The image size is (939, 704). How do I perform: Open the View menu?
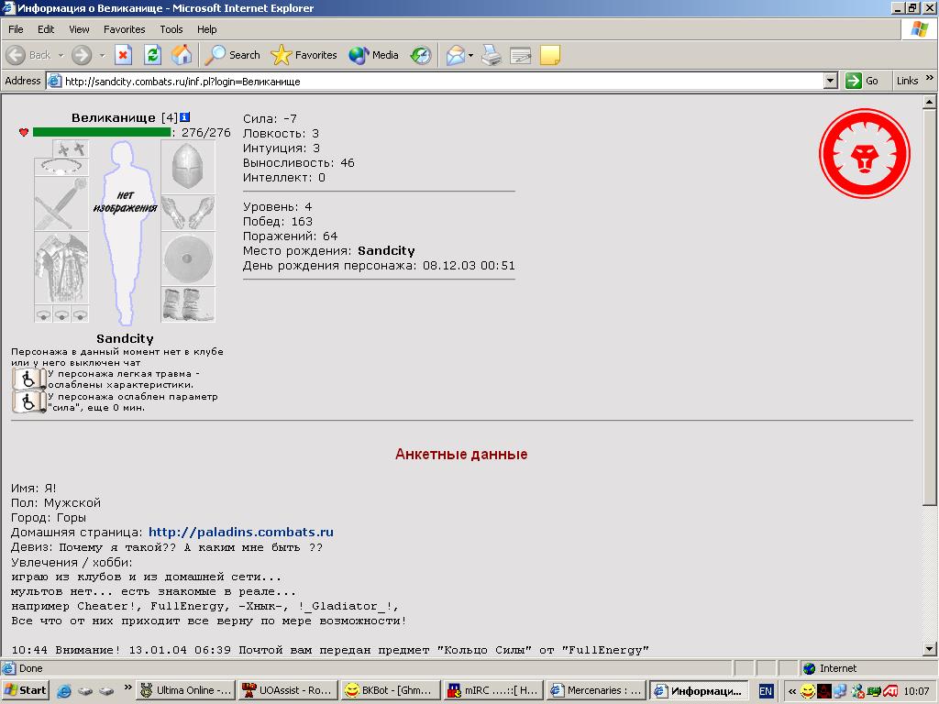79,29
